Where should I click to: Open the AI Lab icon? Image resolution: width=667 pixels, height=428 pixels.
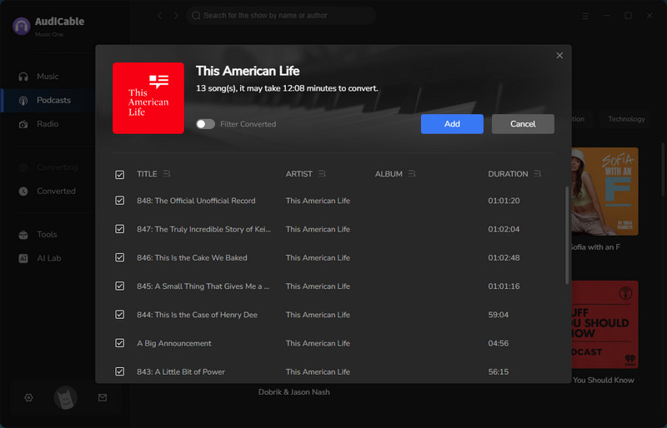pyautogui.click(x=23, y=258)
